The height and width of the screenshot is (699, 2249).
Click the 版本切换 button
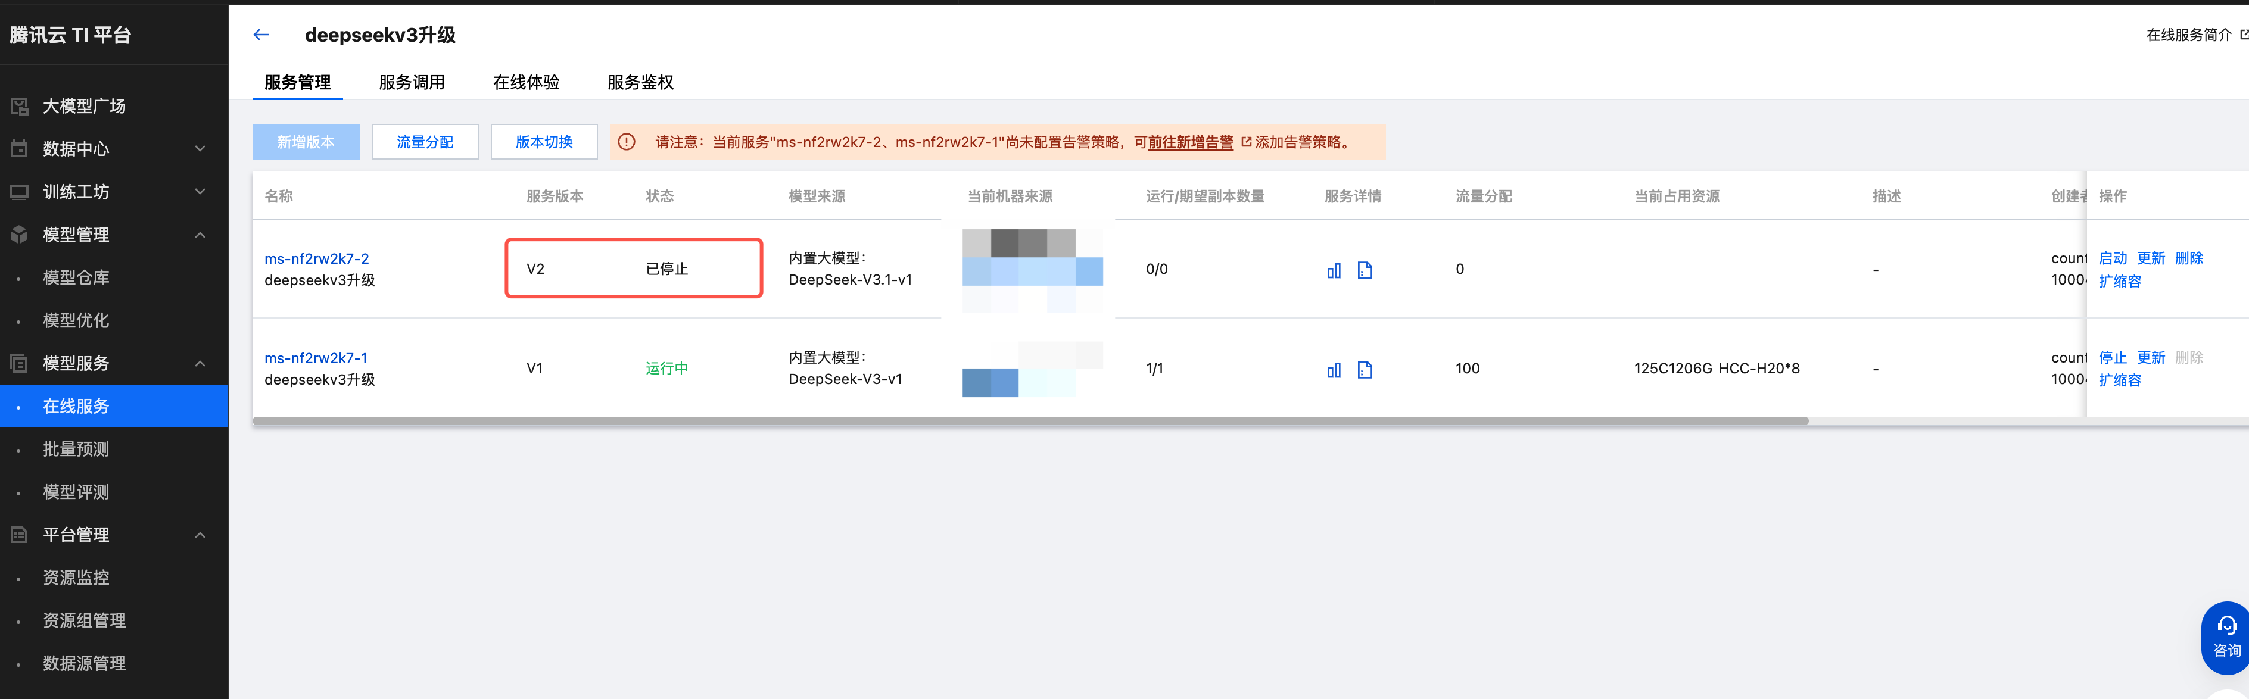pyautogui.click(x=543, y=142)
